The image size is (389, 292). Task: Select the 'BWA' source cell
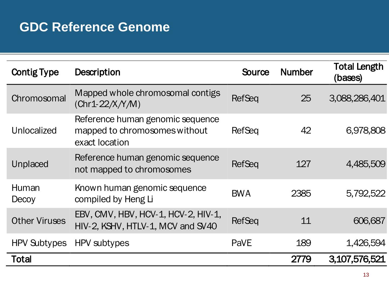click(241, 193)
